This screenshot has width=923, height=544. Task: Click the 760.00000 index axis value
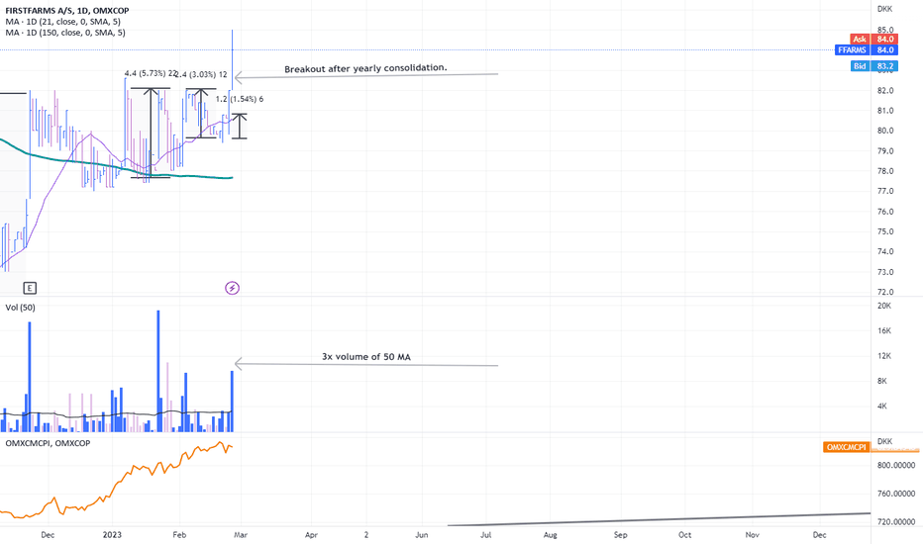pos(896,494)
